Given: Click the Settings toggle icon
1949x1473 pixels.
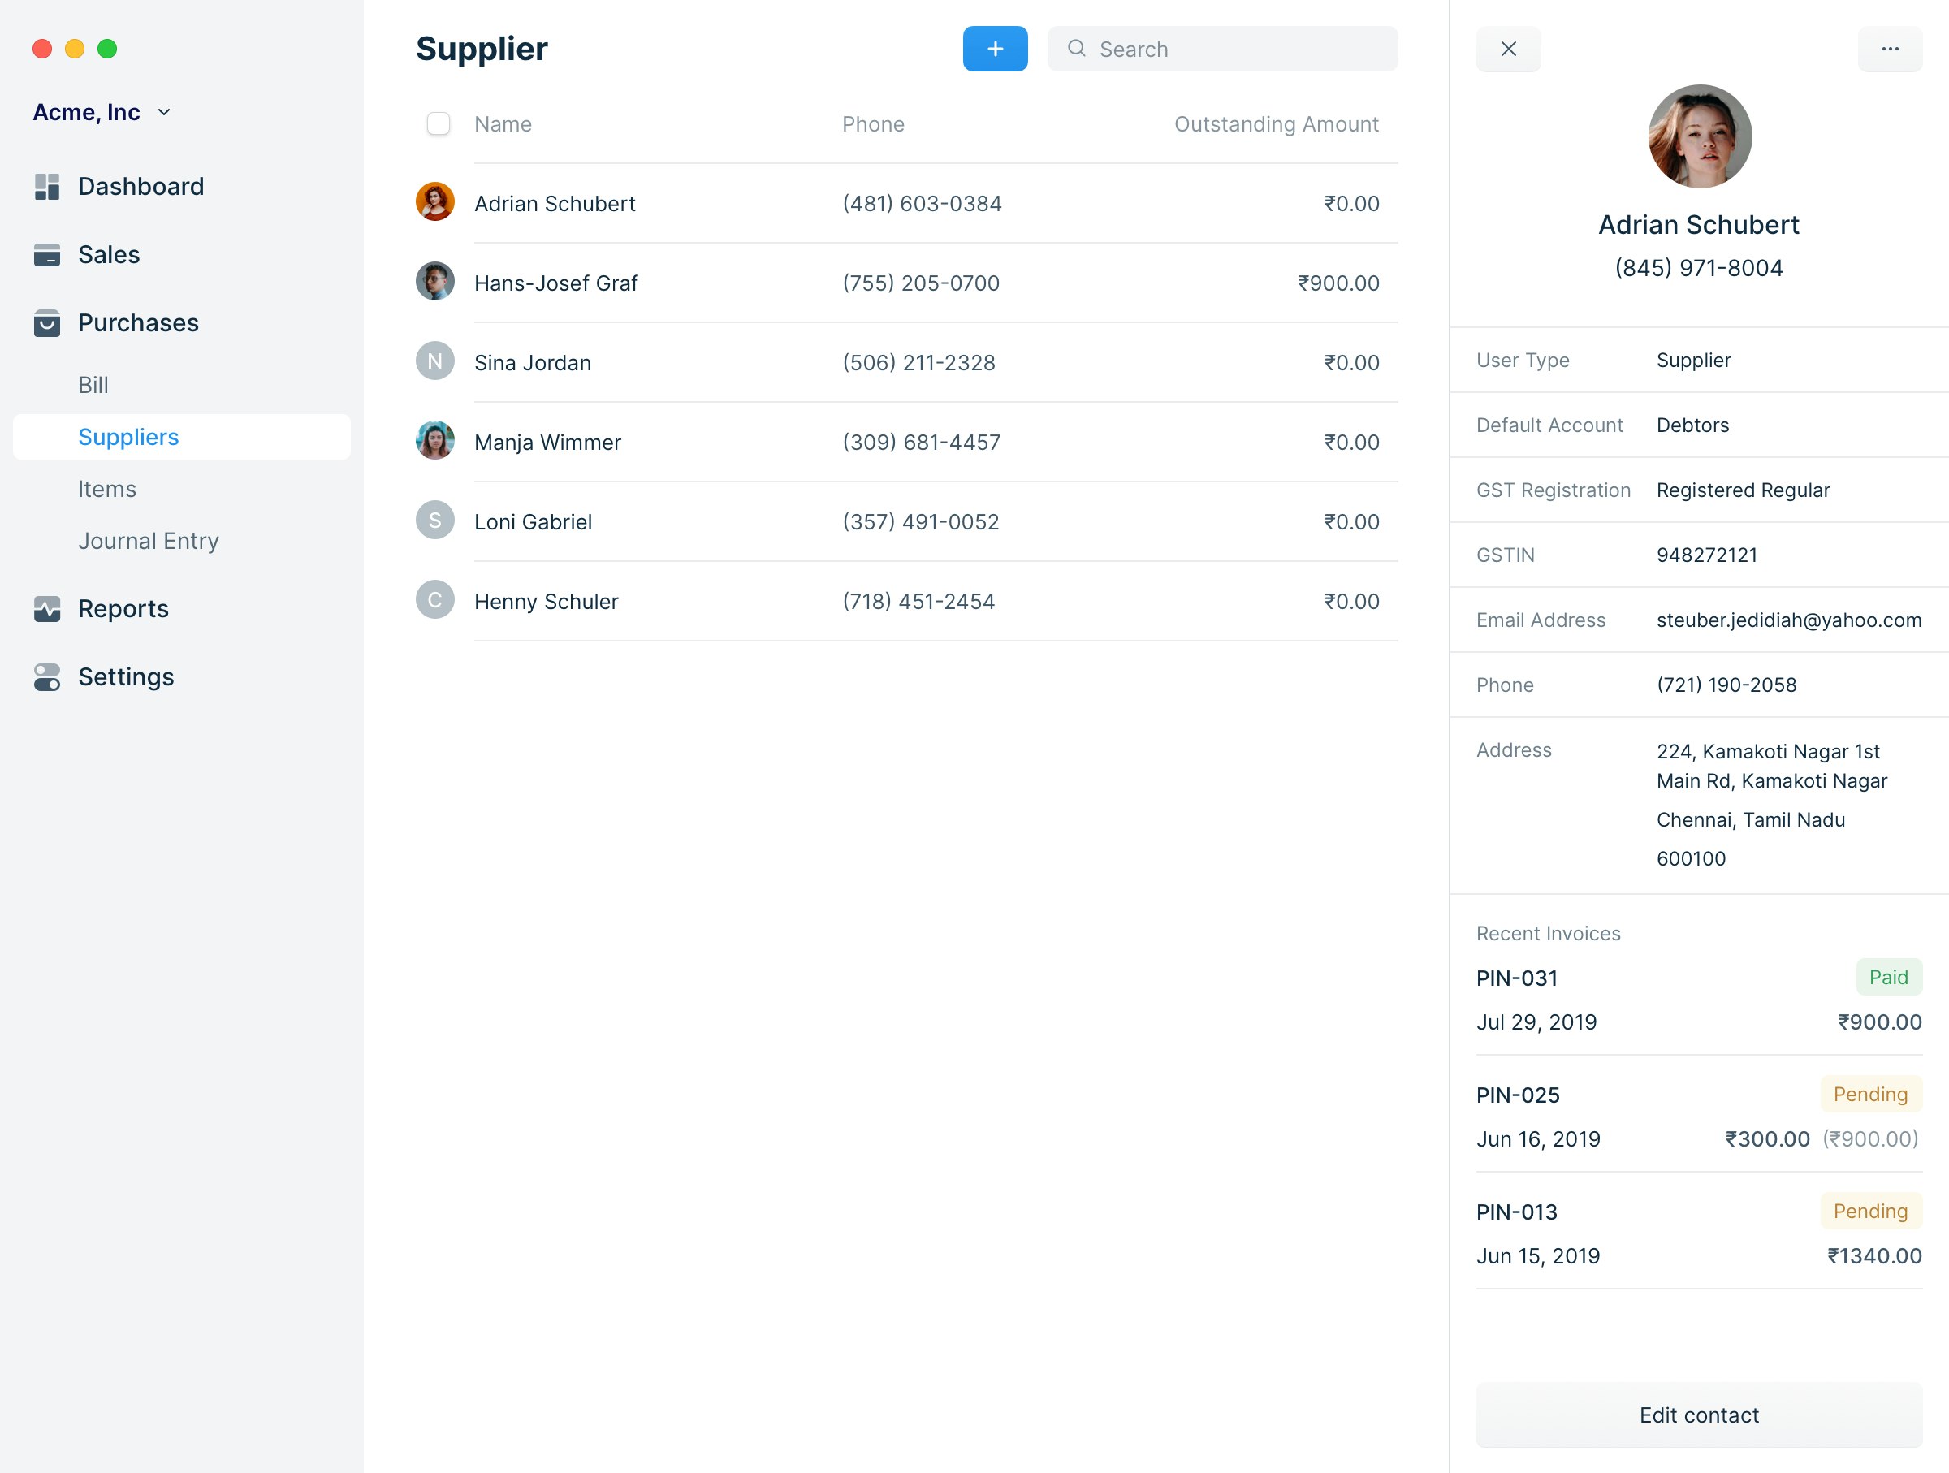Looking at the screenshot, I should click(47, 676).
